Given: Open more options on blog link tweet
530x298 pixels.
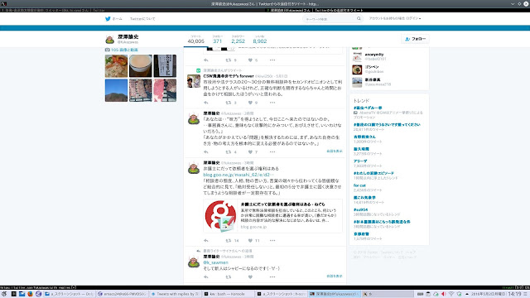Looking at the screenshot, I should pyautogui.click(x=272, y=241).
